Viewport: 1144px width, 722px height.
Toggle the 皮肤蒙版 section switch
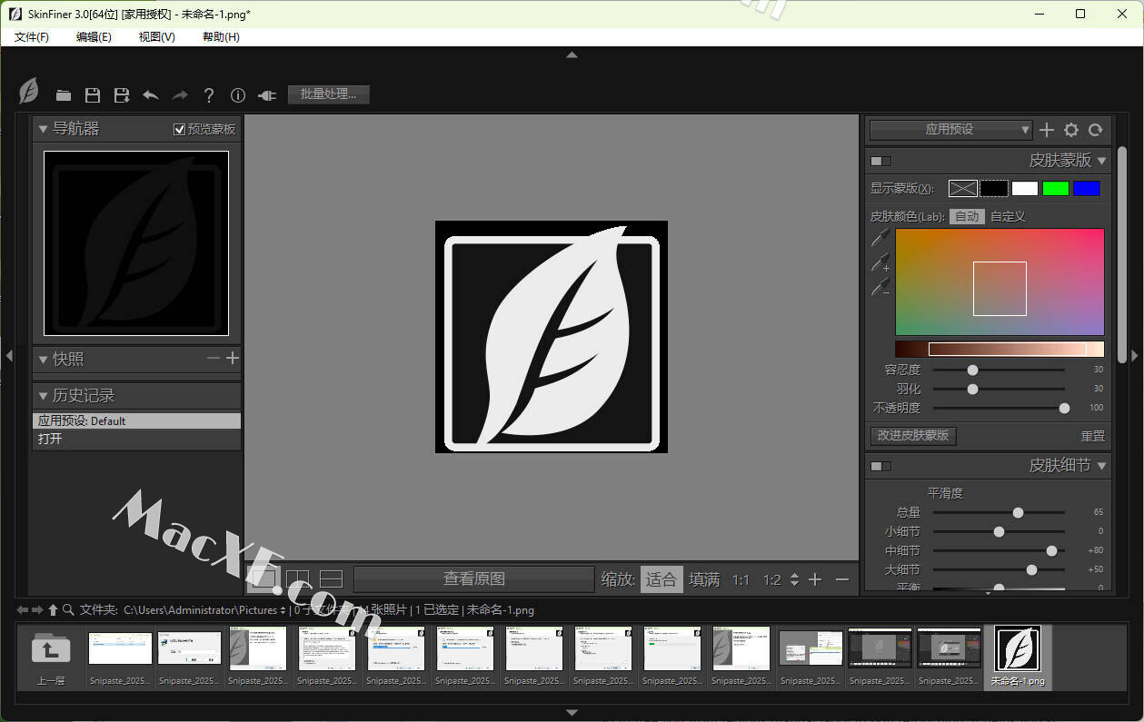[880, 161]
